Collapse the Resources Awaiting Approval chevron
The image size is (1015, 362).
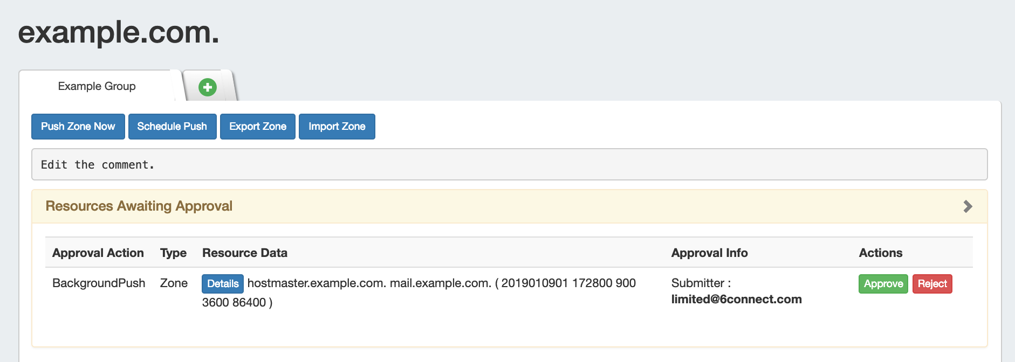tap(968, 206)
